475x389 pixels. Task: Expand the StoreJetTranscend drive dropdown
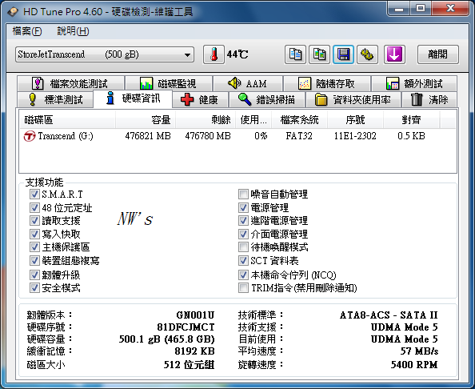pos(105,54)
